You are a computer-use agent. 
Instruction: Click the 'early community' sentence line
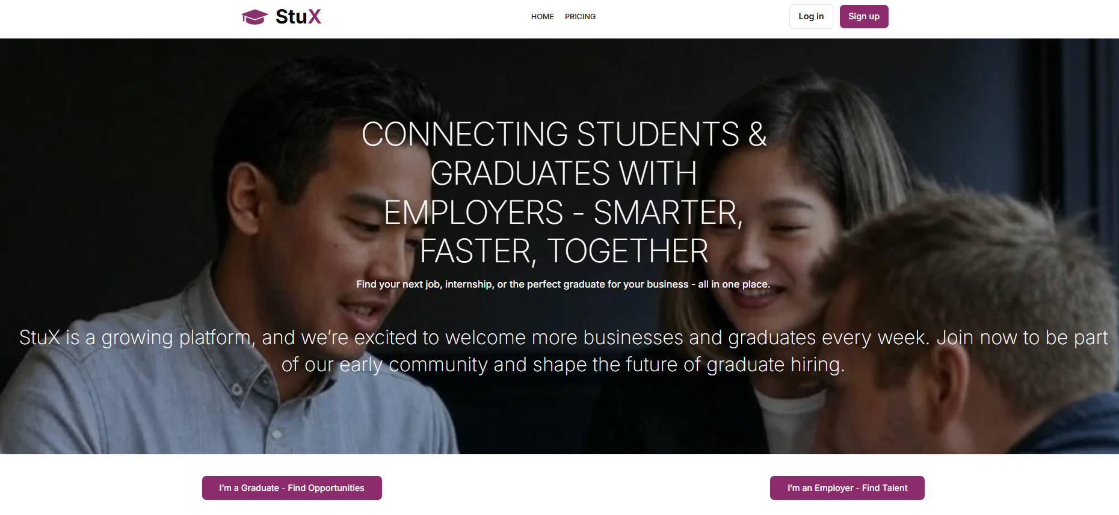563,365
